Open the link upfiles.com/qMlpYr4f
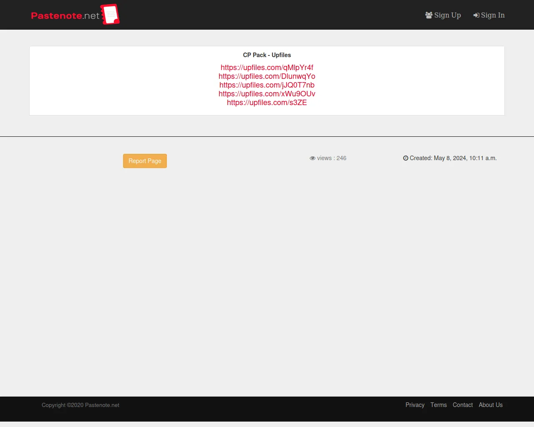This screenshot has width=534, height=427. (267, 68)
